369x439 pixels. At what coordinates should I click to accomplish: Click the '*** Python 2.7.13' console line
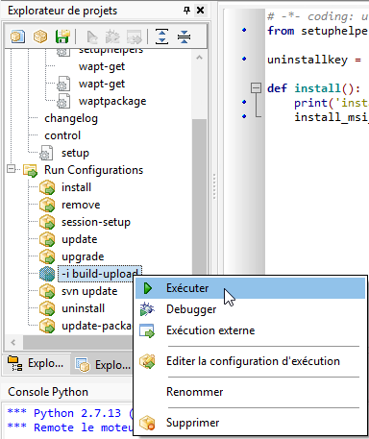tap(71, 413)
